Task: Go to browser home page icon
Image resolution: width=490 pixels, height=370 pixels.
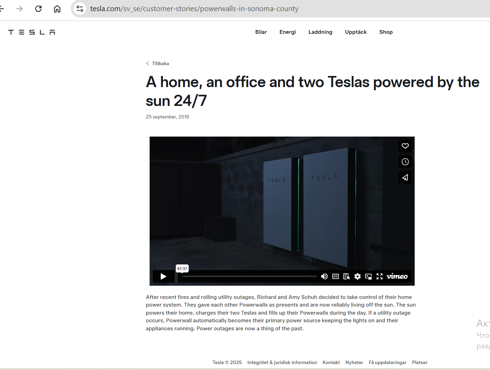Action: 57,9
